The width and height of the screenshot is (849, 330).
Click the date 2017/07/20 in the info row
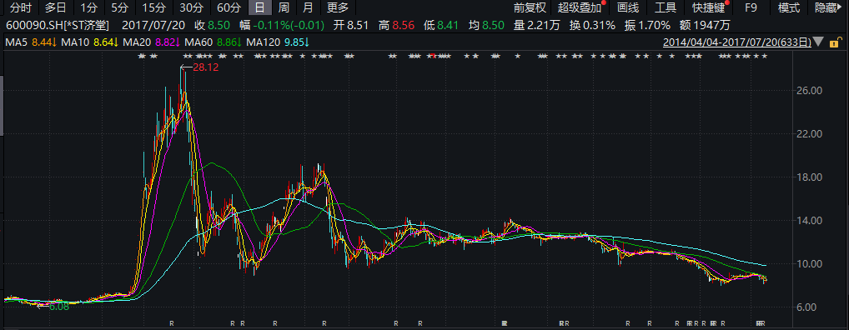pyautogui.click(x=153, y=25)
